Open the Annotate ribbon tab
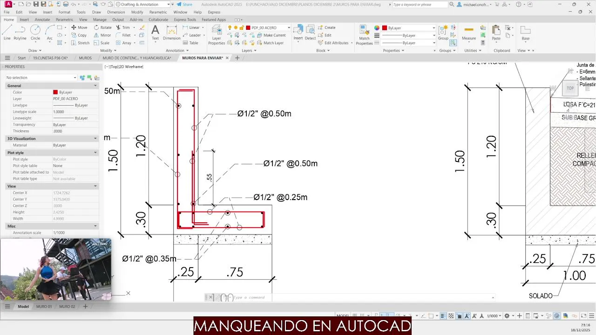Image resolution: width=596 pixels, height=335 pixels. [x=42, y=20]
